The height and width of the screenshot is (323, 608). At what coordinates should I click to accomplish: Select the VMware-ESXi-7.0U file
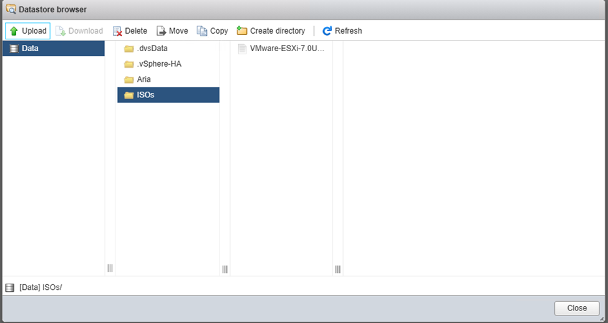point(287,49)
